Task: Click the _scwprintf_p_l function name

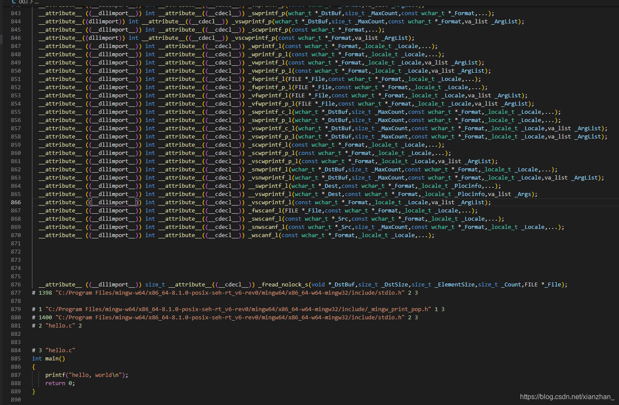Action: pyautogui.click(x=271, y=153)
